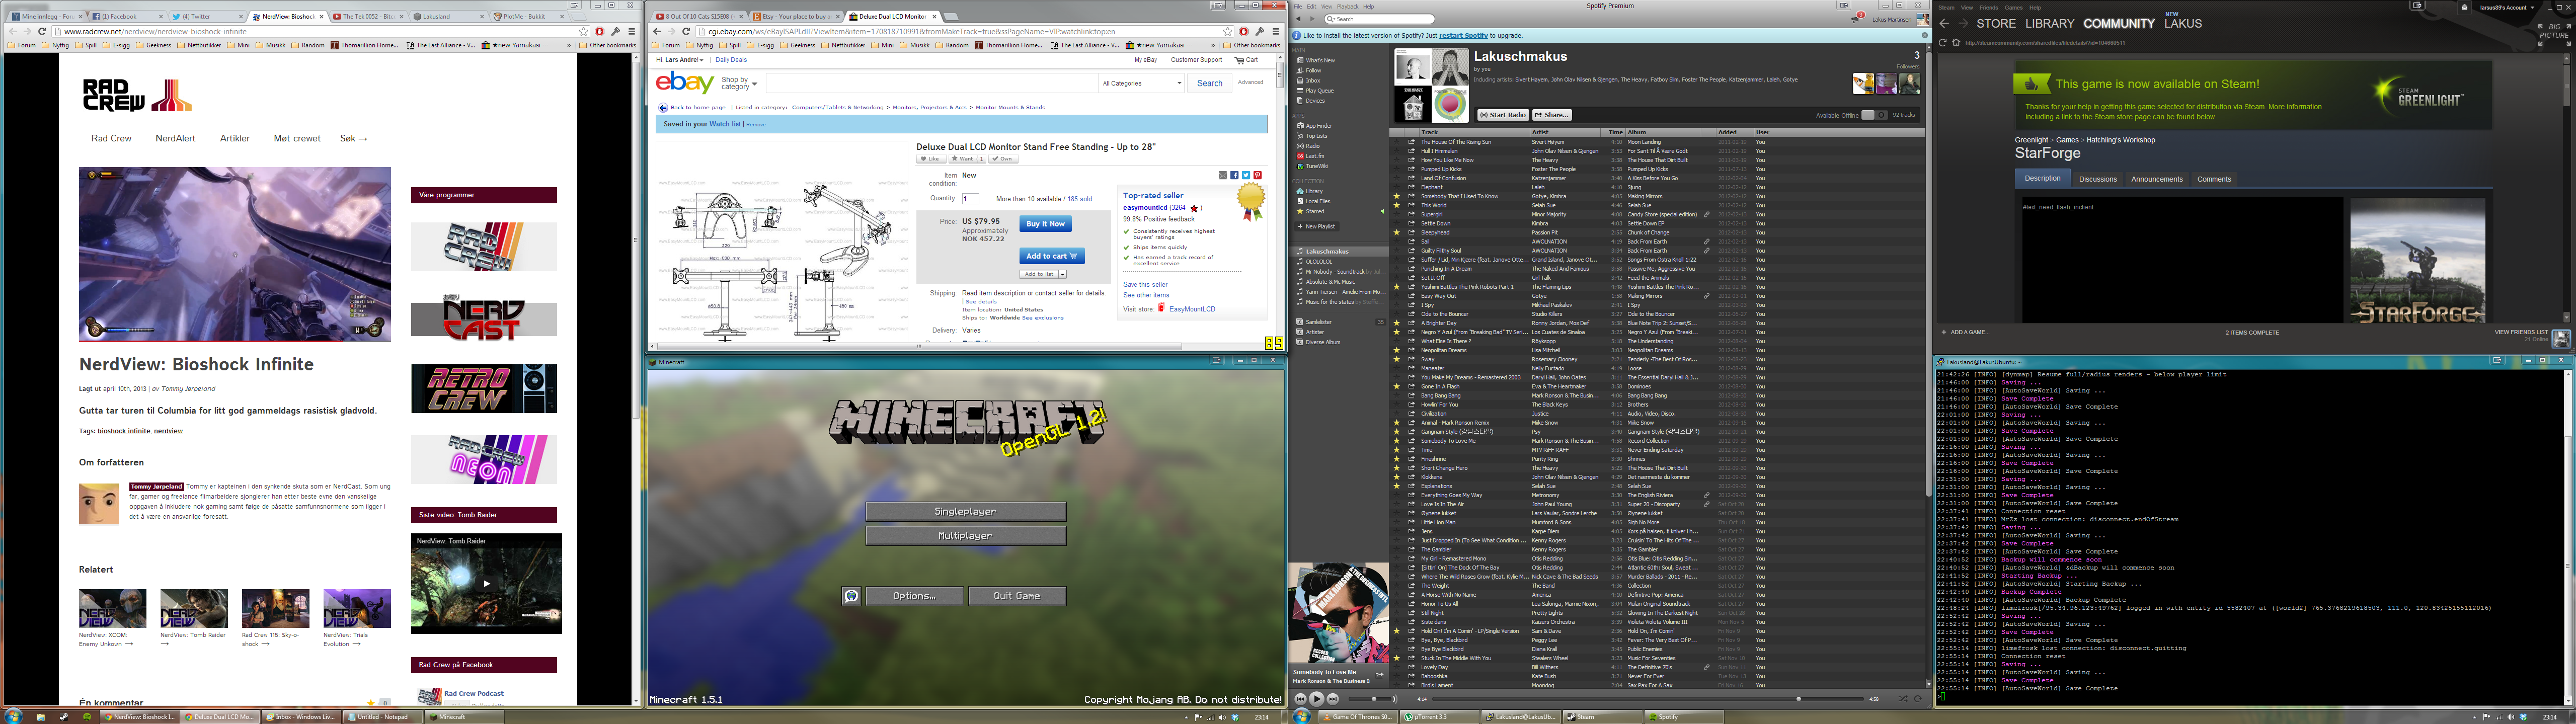Image resolution: width=2576 pixels, height=724 pixels.
Task: Star the Spotify track Pumped Up Kicks
Action: point(1397,169)
